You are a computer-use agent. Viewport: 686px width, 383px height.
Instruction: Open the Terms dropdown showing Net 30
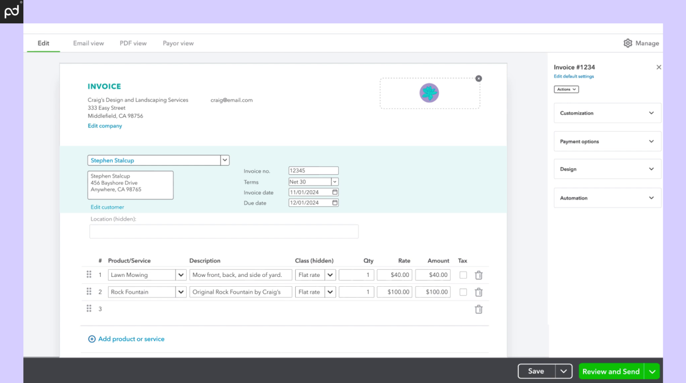(x=334, y=182)
